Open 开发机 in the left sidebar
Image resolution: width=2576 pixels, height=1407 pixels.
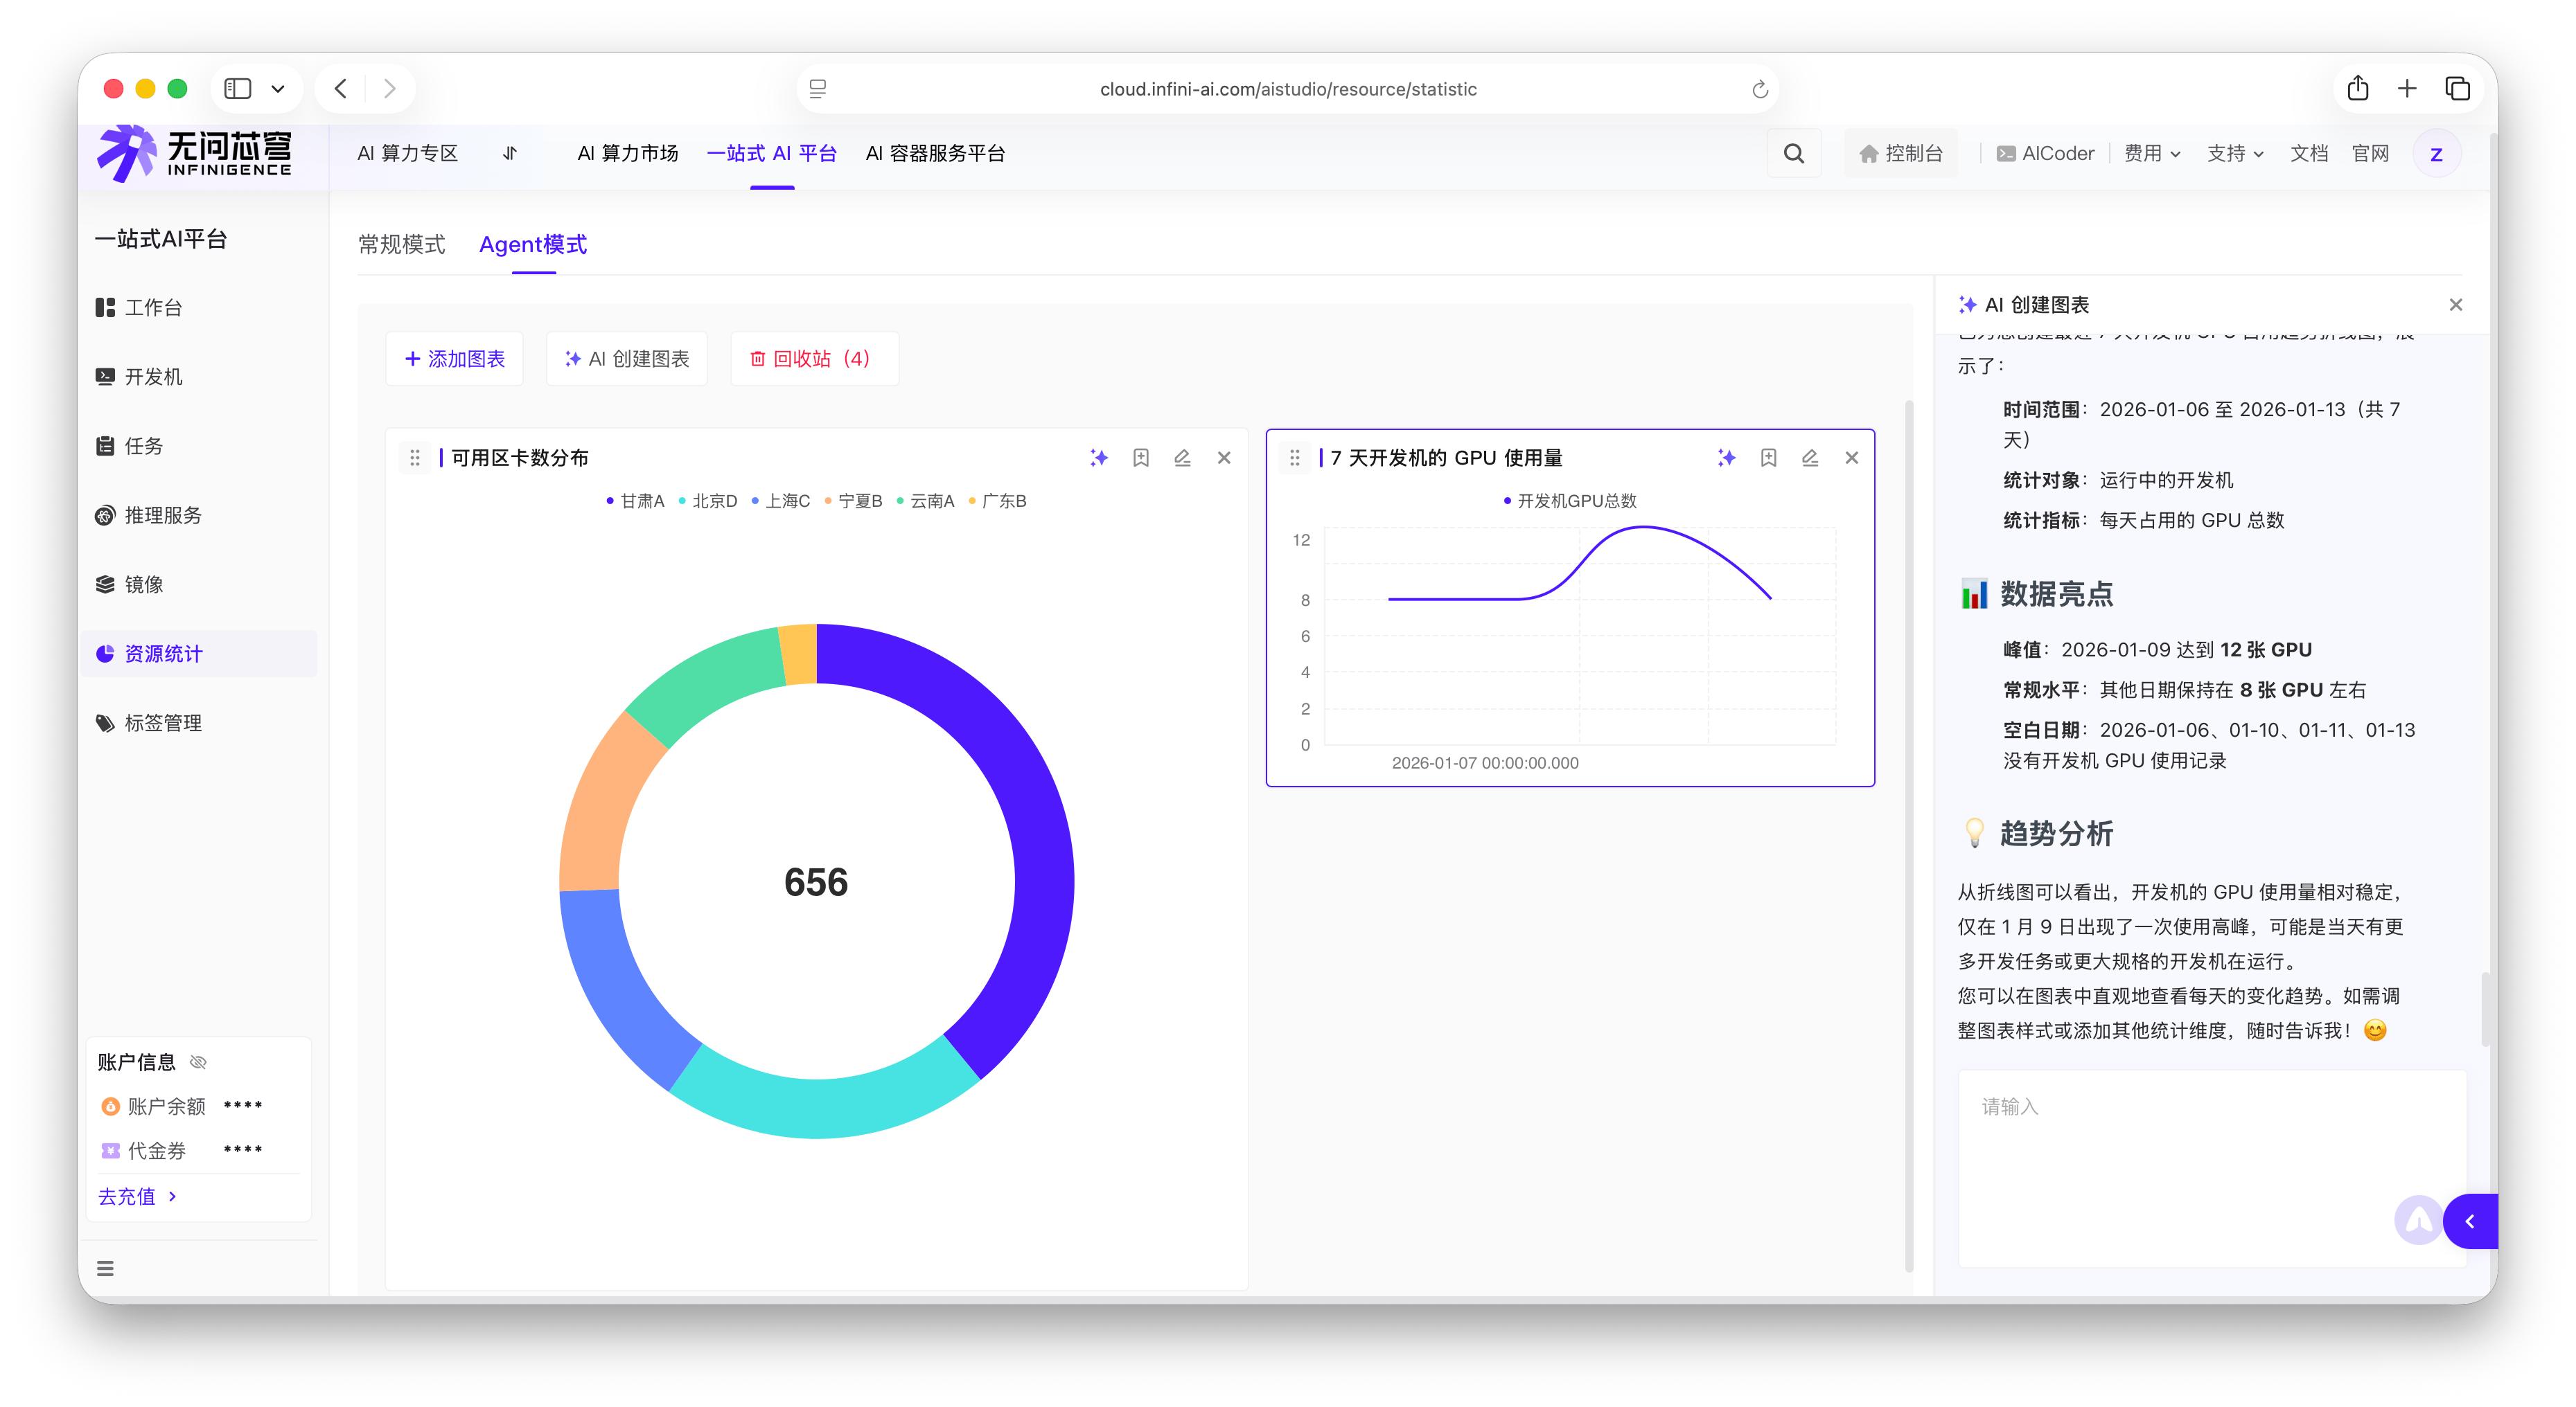click(x=153, y=377)
